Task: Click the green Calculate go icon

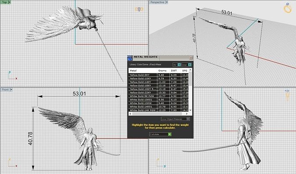Action: pyautogui.click(x=169, y=134)
